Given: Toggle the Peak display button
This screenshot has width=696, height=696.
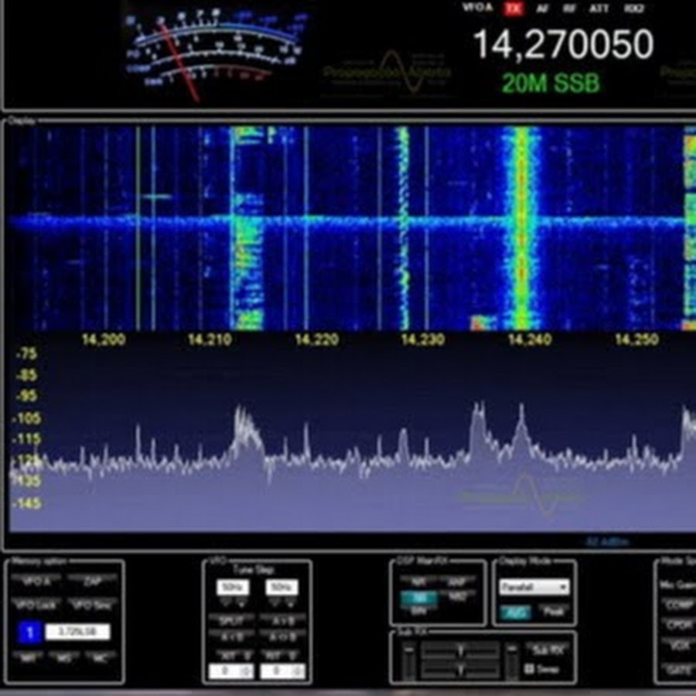Looking at the screenshot, I should 553,611.
